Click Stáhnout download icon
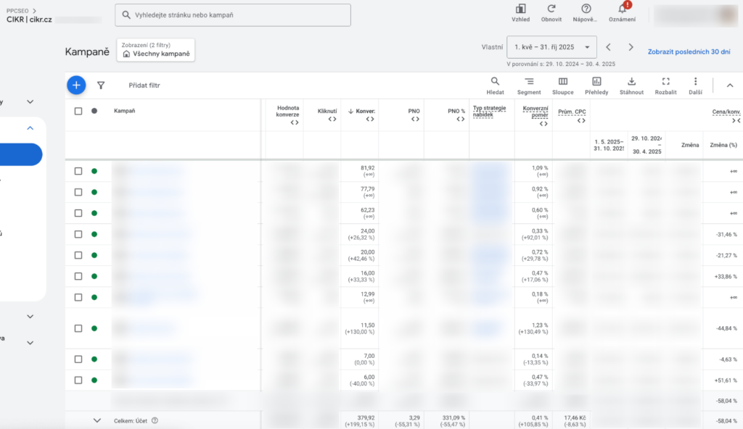 (632, 86)
